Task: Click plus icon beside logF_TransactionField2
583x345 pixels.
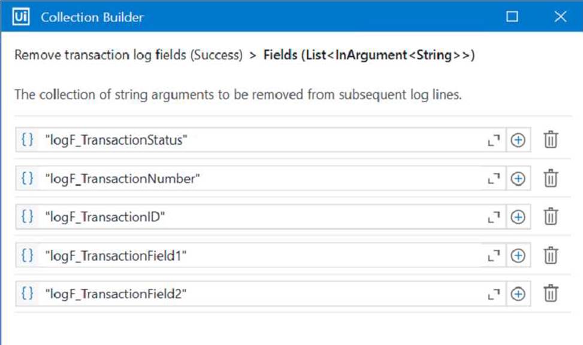Action: click(x=518, y=294)
